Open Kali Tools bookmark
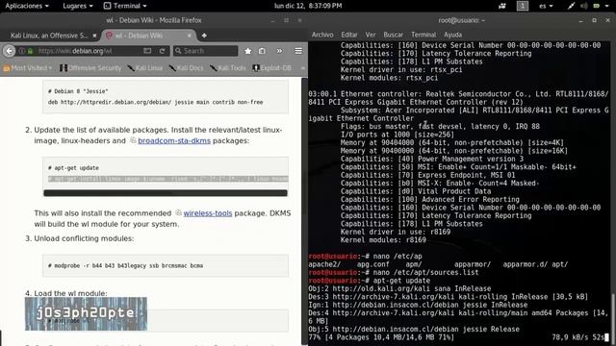 (x=228, y=68)
